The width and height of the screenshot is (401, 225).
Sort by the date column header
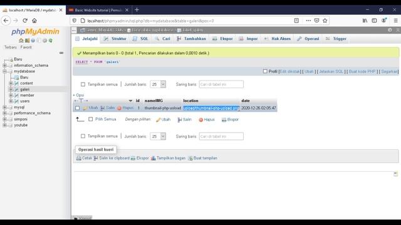[x=245, y=101]
